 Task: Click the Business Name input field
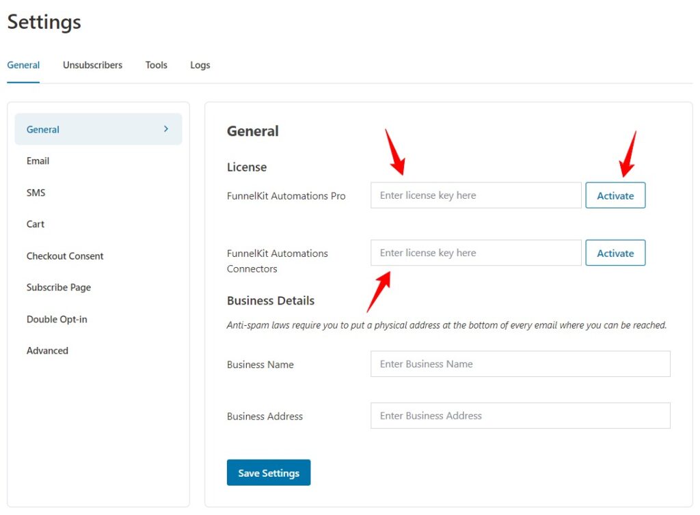tap(520, 364)
